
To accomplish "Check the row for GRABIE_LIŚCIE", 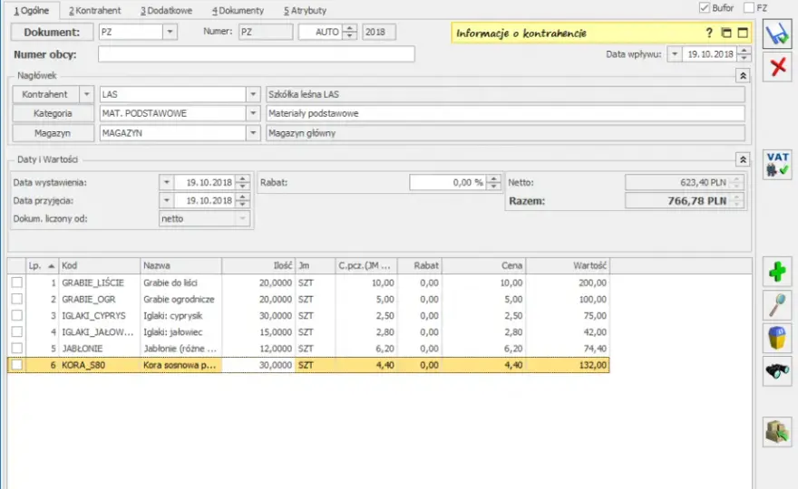I will pos(17,283).
